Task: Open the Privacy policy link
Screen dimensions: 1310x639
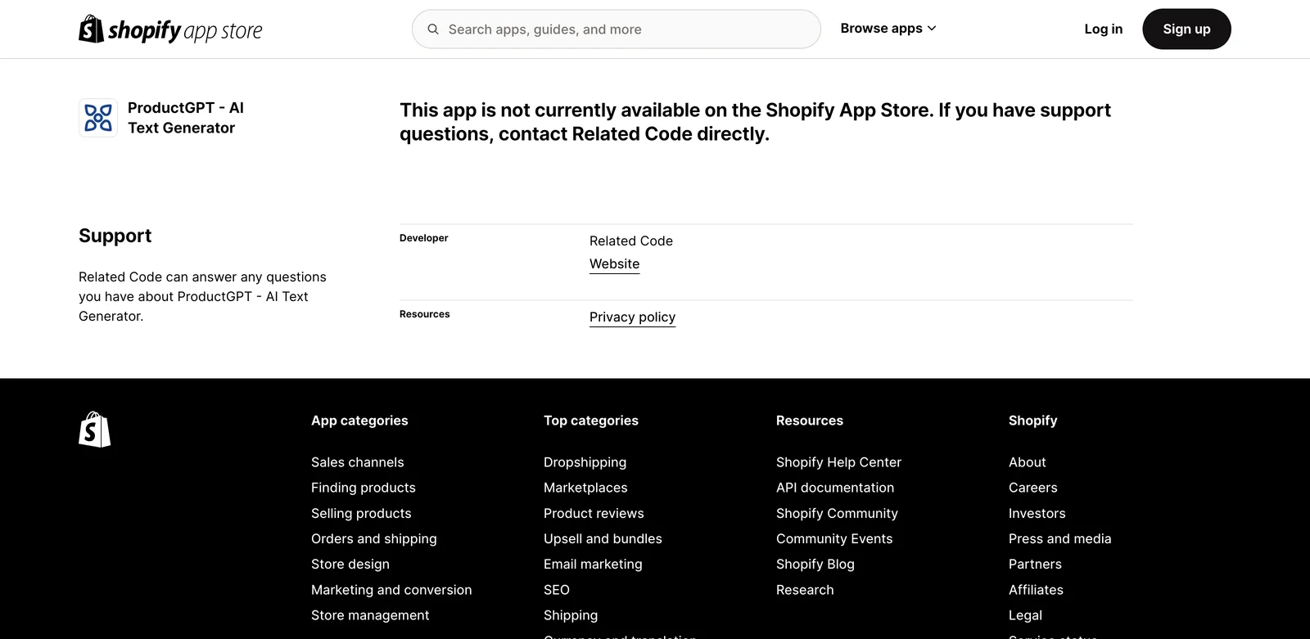Action: click(632, 317)
